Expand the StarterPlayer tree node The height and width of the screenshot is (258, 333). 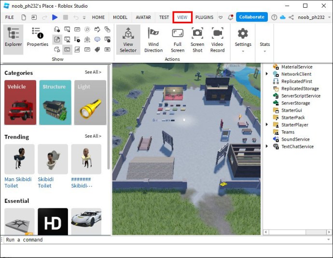coord(267,125)
